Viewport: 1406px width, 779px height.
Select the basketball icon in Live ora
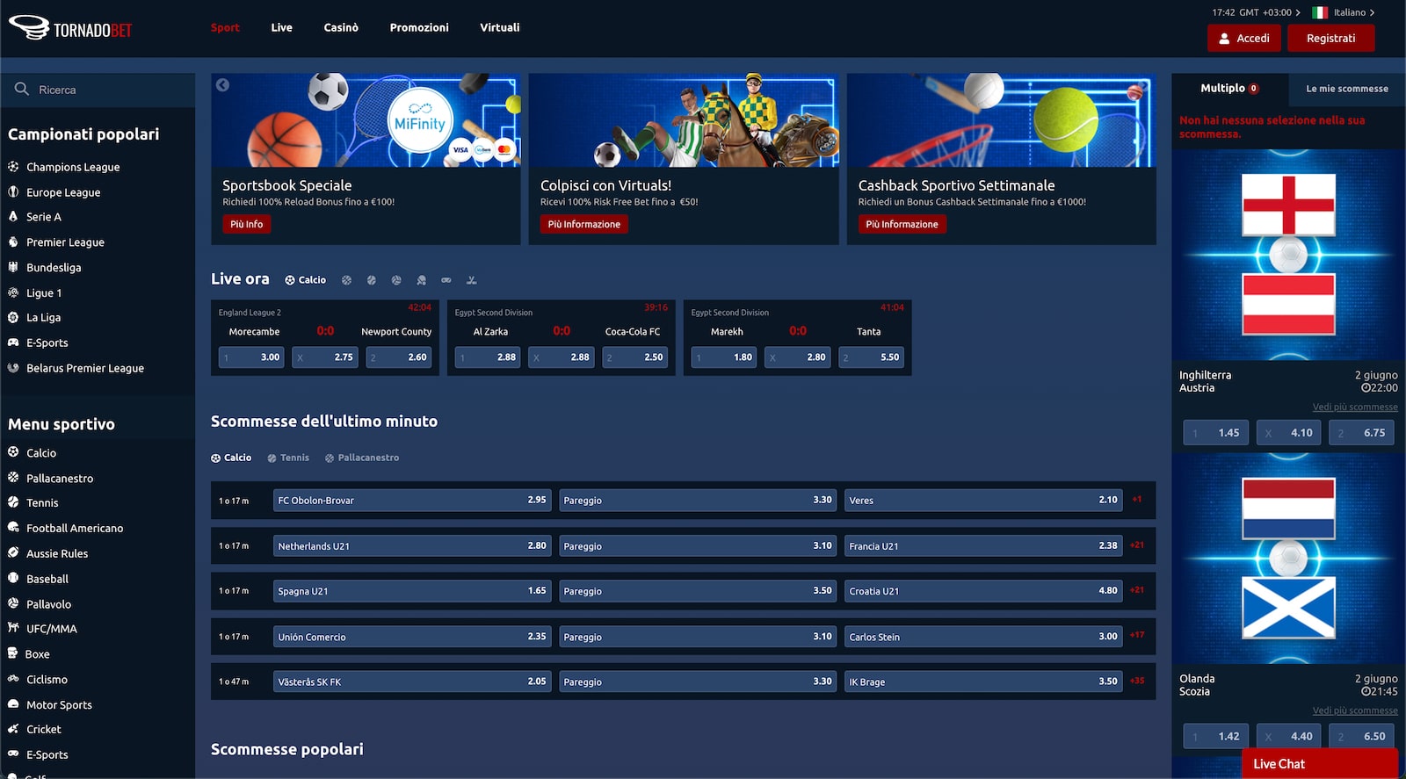(346, 280)
